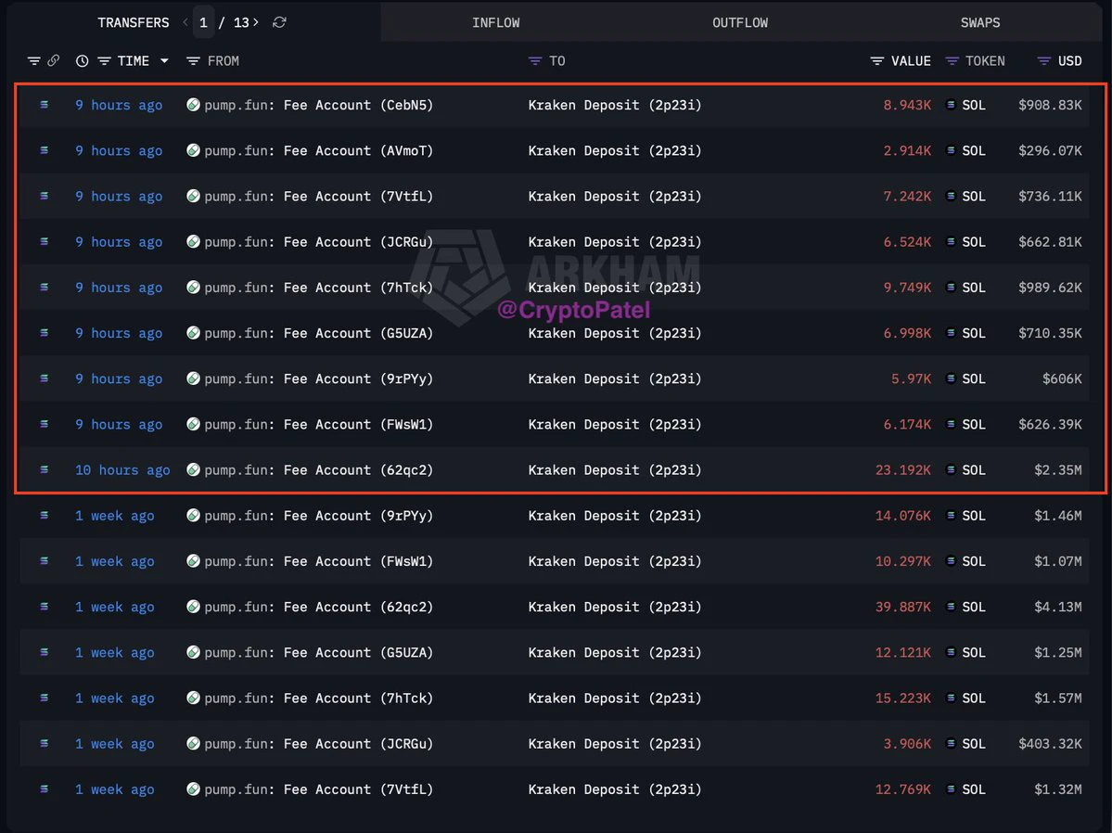
Task: Filter by TIME column
Action: click(104, 61)
